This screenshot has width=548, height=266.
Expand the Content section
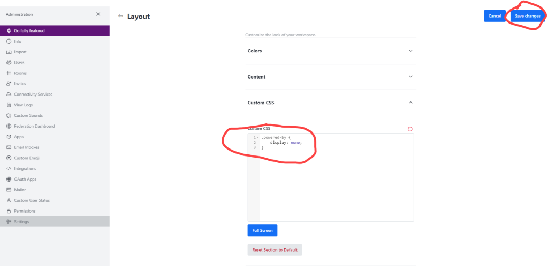pyautogui.click(x=410, y=76)
